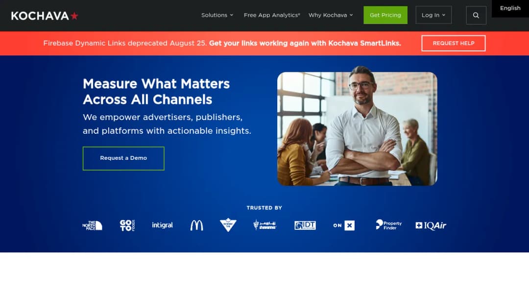Click the REQUEST HELP button

pyautogui.click(x=454, y=43)
